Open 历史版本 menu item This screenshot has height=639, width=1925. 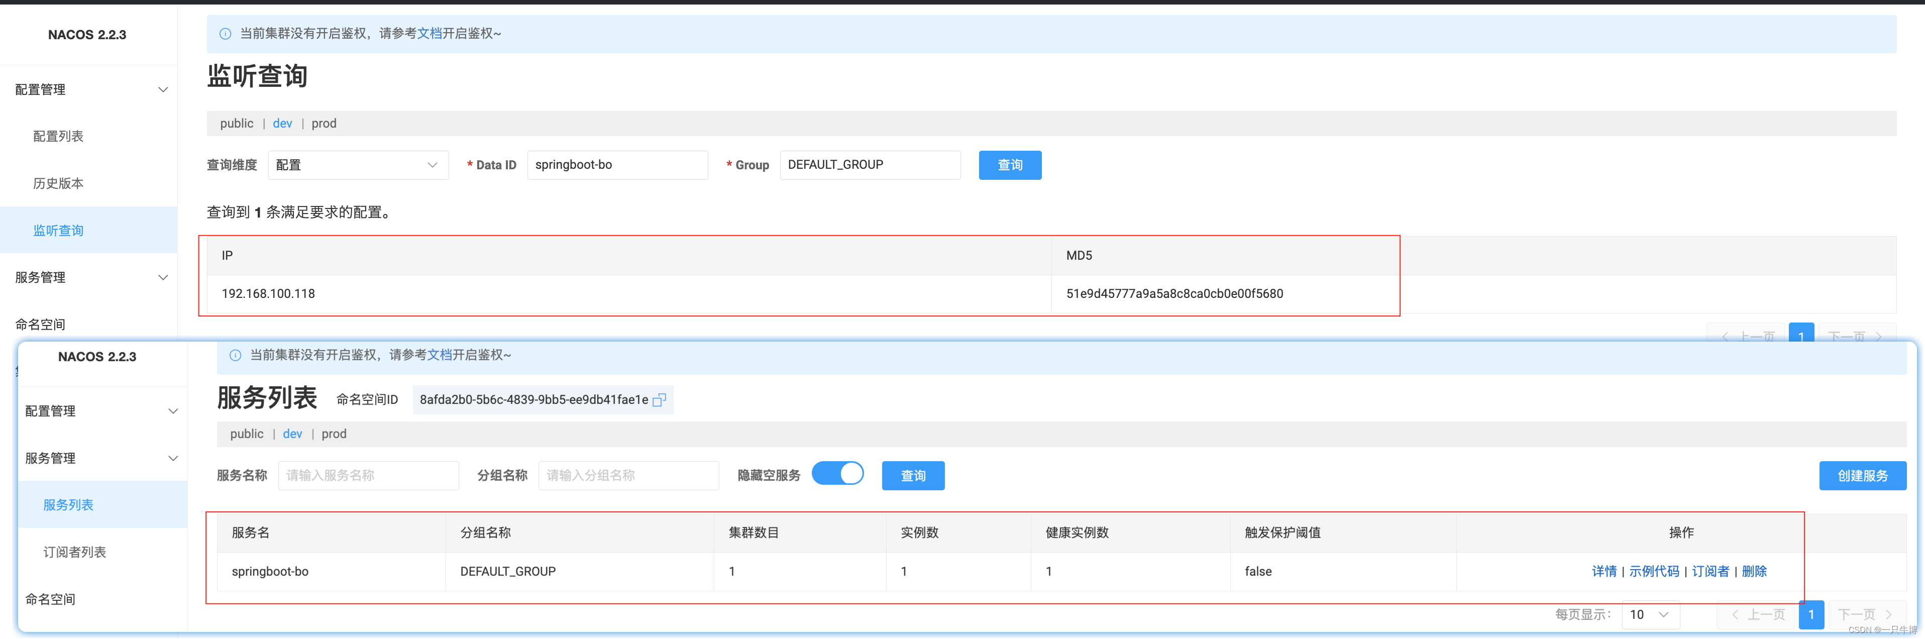pyautogui.click(x=58, y=183)
